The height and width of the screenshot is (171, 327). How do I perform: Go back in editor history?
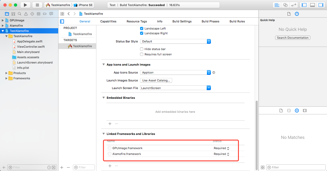coord(69,14)
